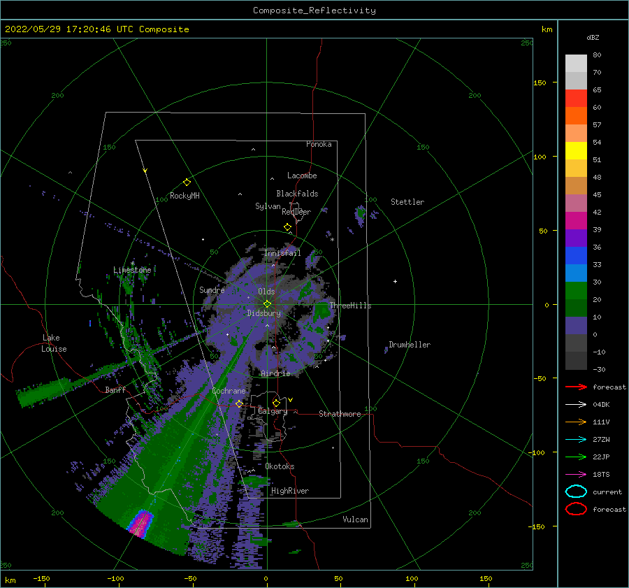The height and width of the screenshot is (588, 629).
Task: Select the magenta 18TS arrow icon
Action: tap(576, 475)
